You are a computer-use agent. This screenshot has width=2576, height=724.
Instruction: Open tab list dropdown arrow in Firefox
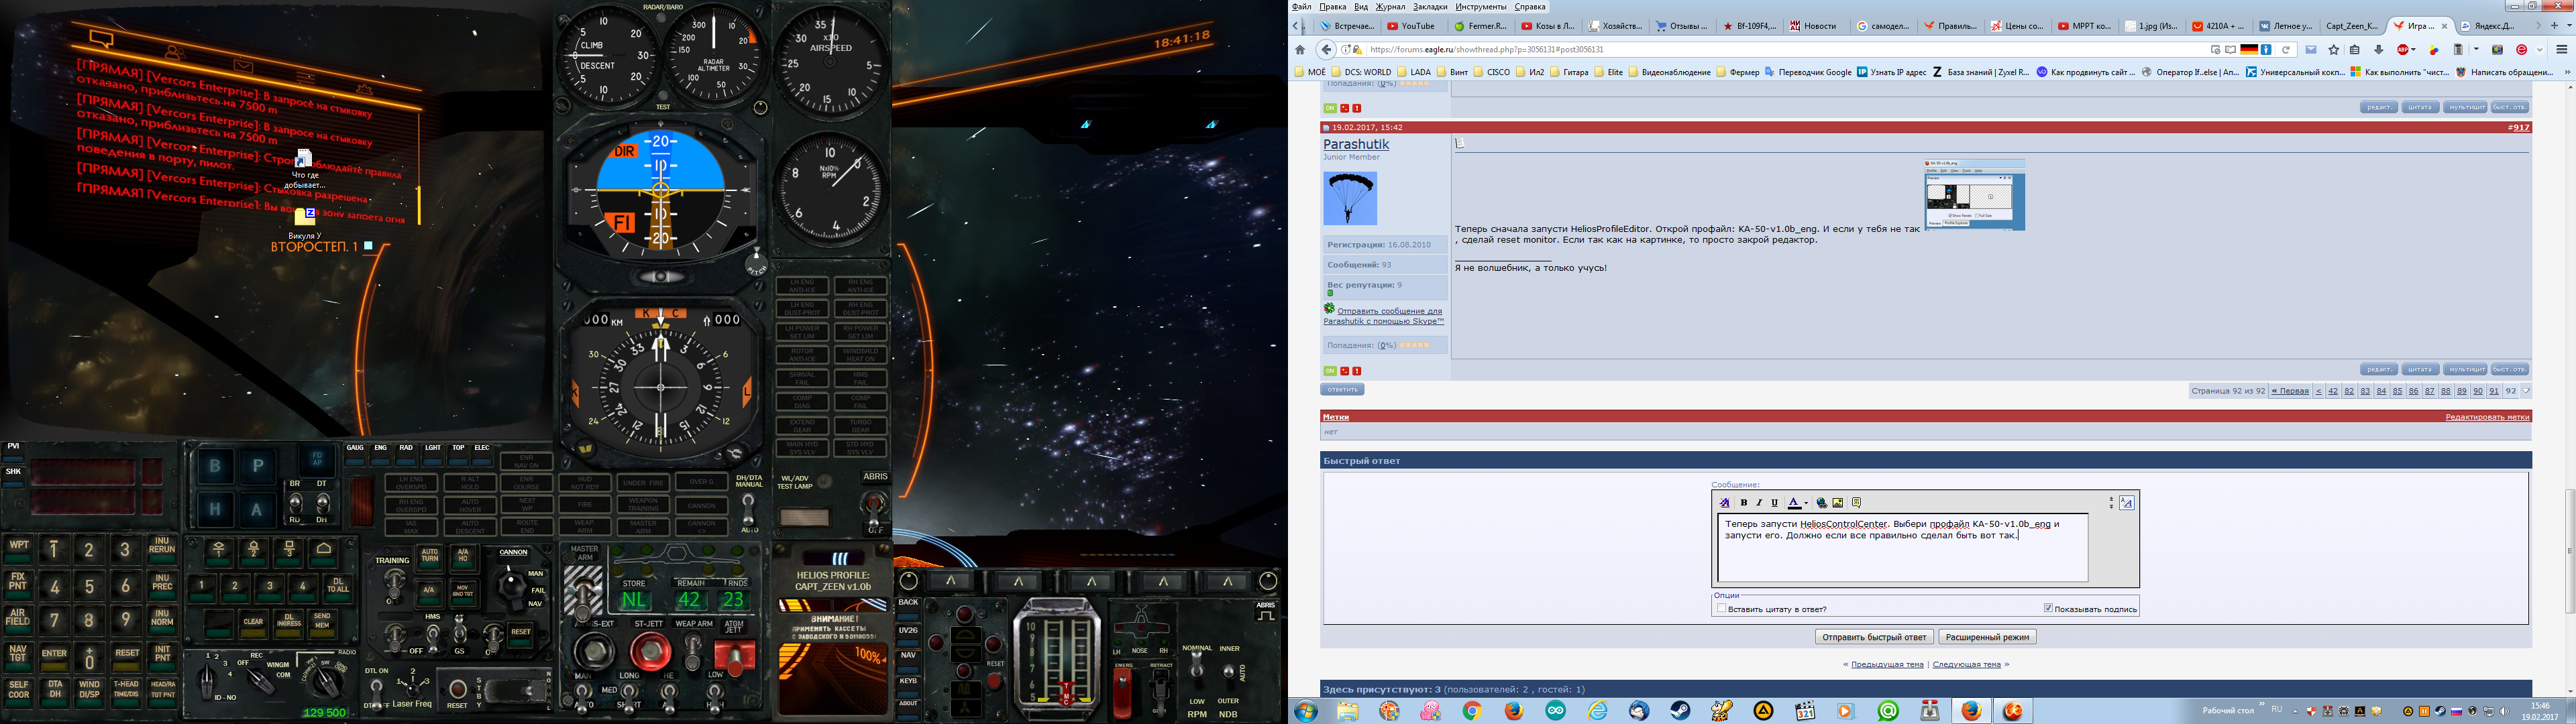(2569, 26)
